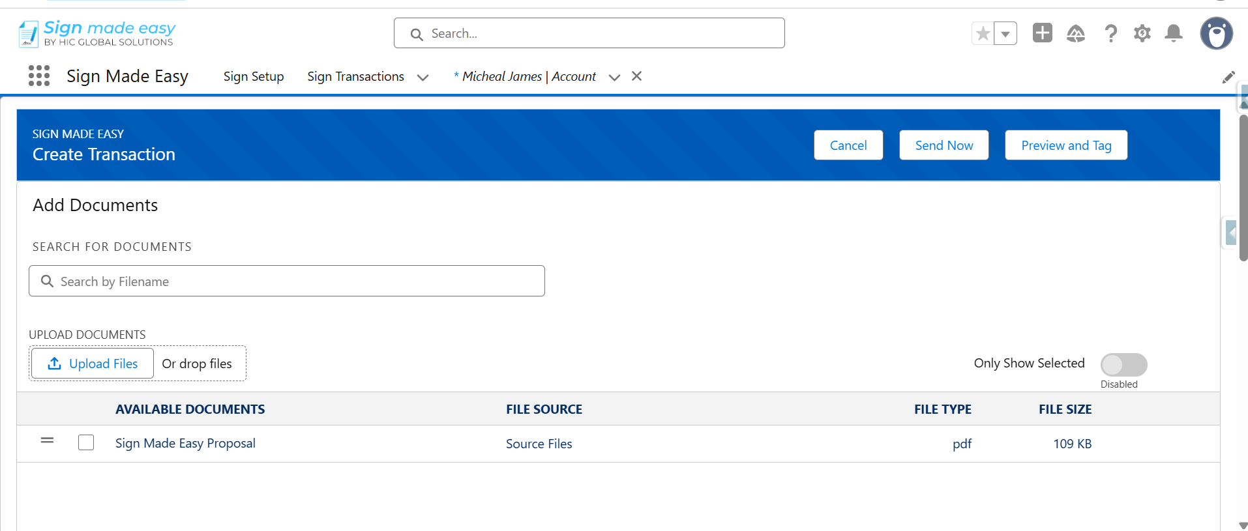This screenshot has width=1248, height=531.
Task: Click the pdf file type cell
Action: pyautogui.click(x=962, y=444)
